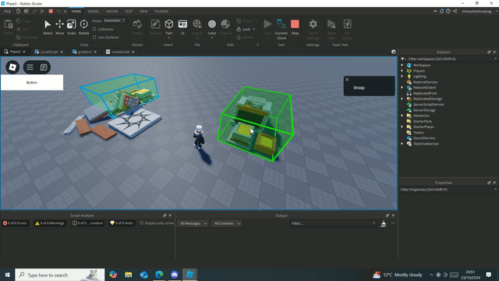Expand the TextChatService node
This screenshot has height=281, width=499.
pyautogui.click(x=402, y=144)
